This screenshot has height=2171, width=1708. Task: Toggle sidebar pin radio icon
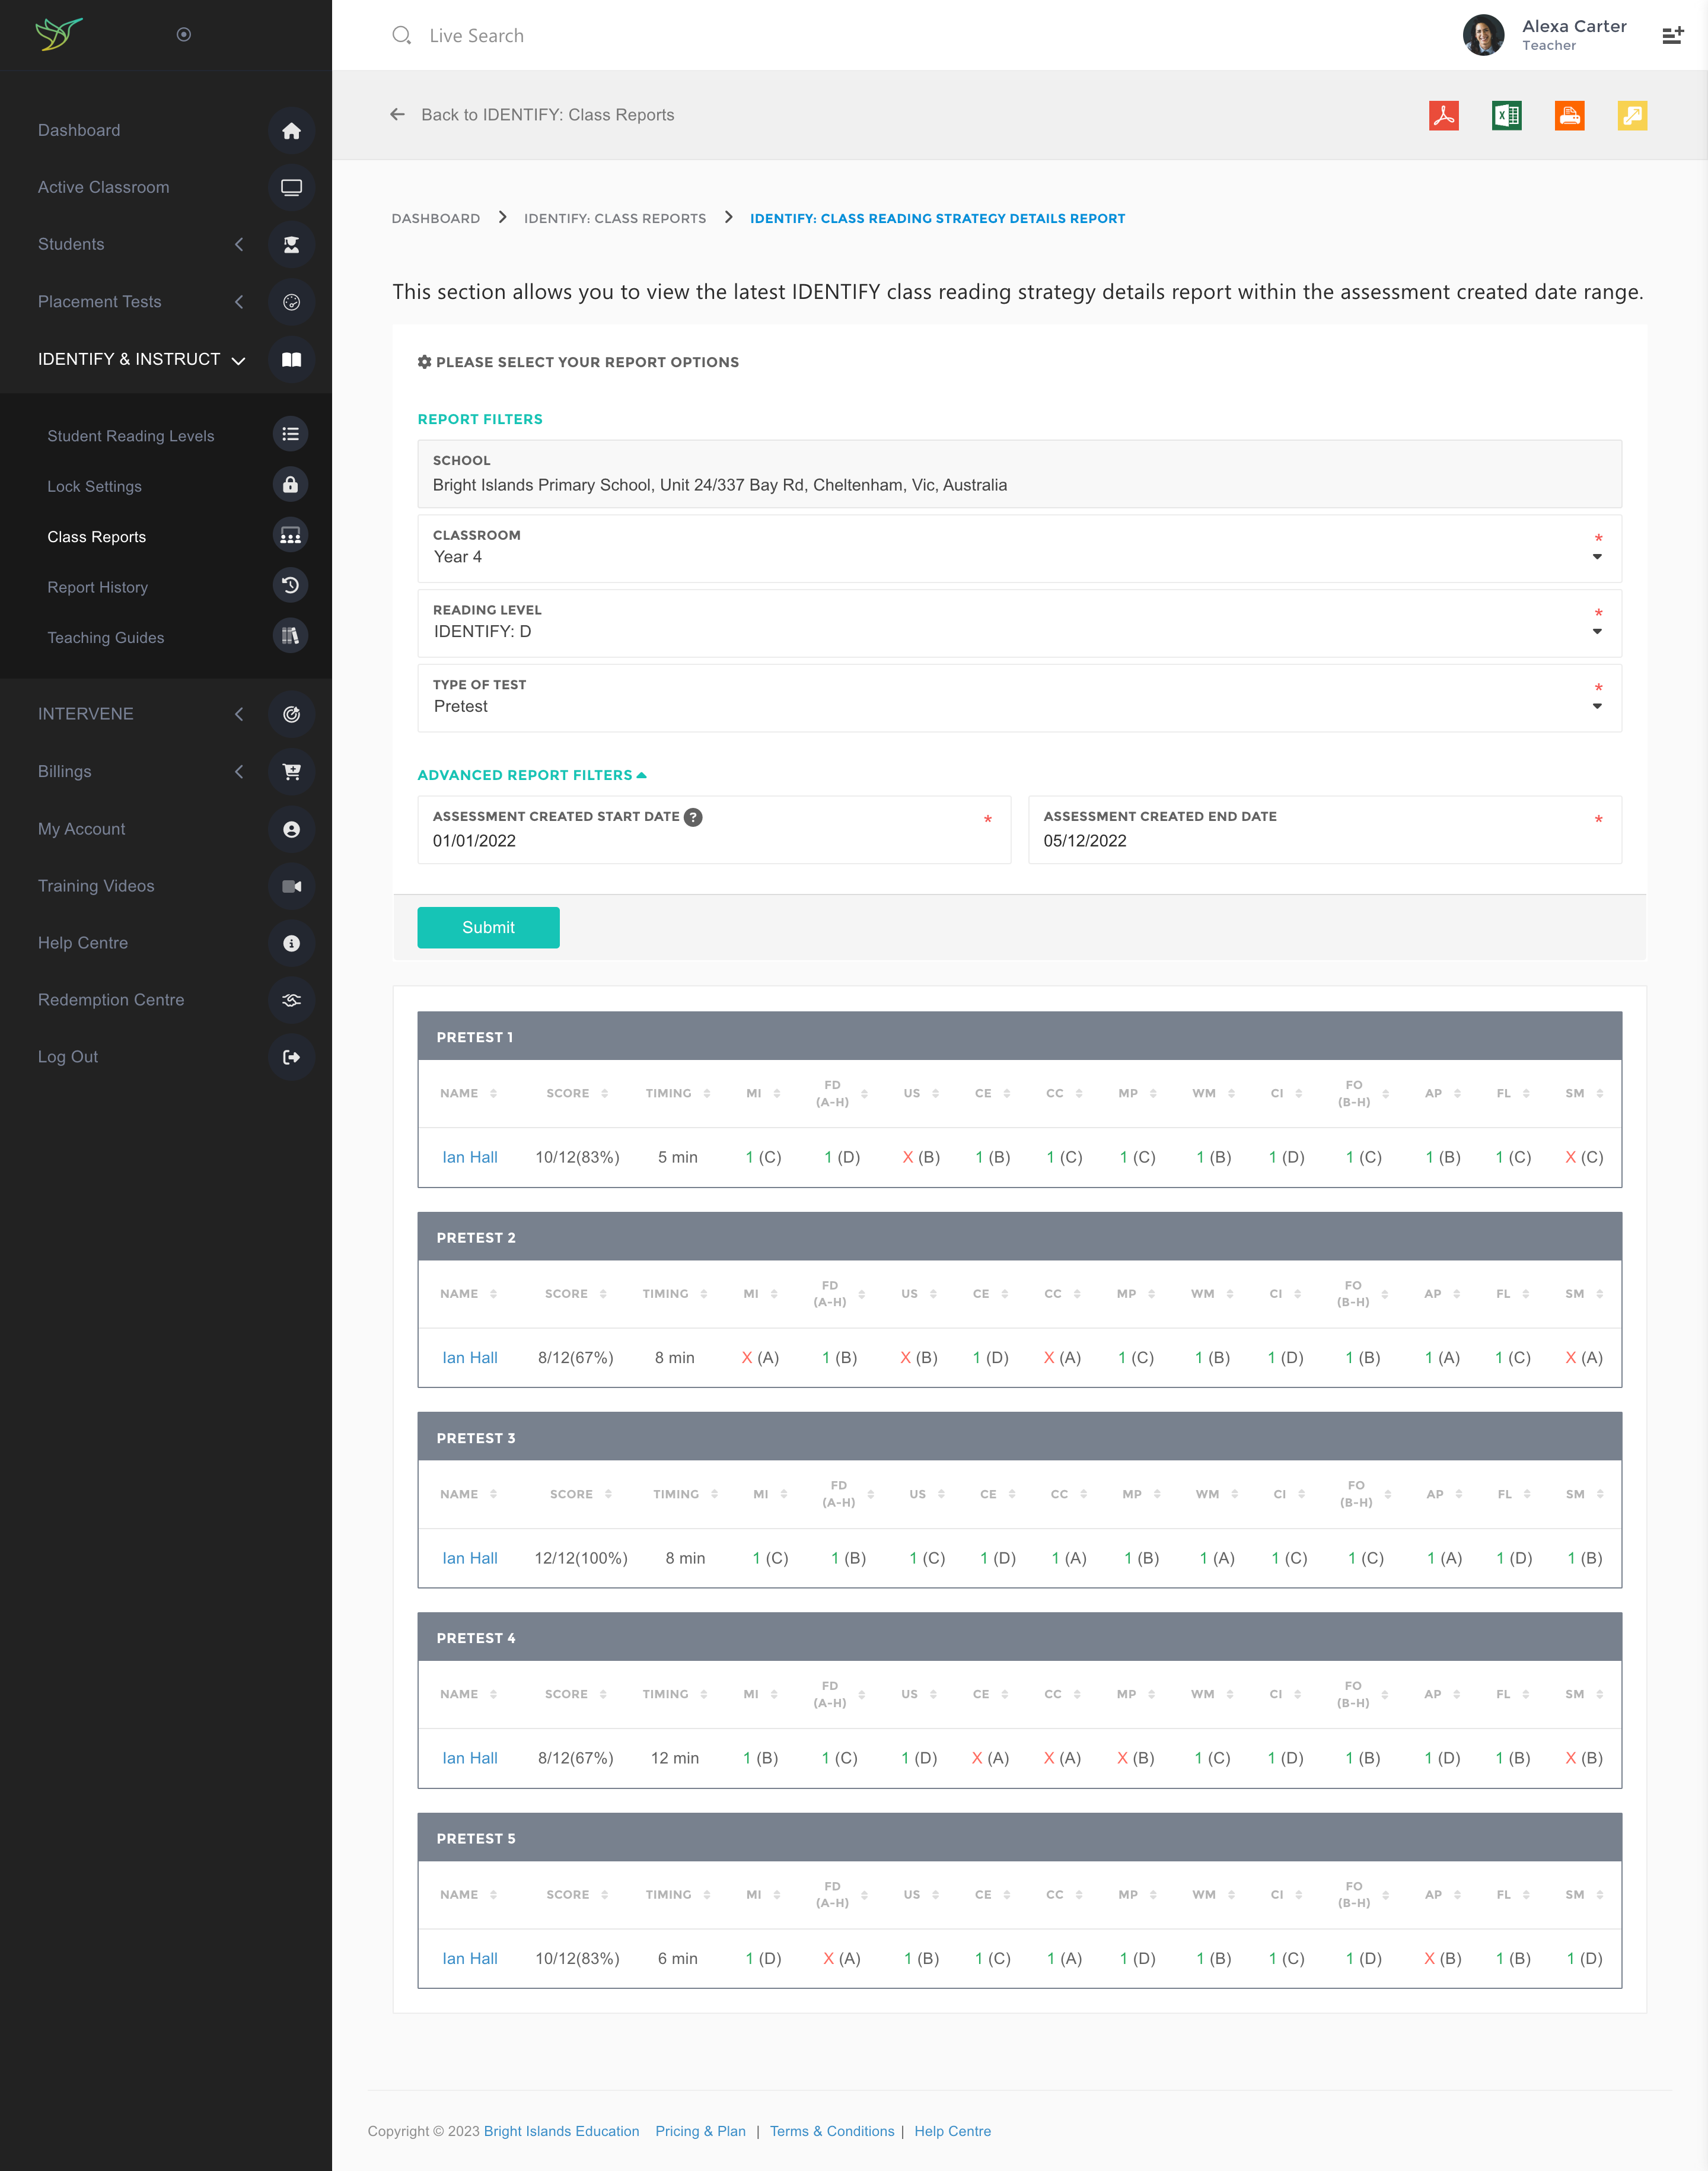(x=184, y=35)
